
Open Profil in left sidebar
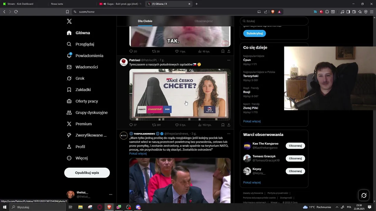pyautogui.click(x=76, y=147)
